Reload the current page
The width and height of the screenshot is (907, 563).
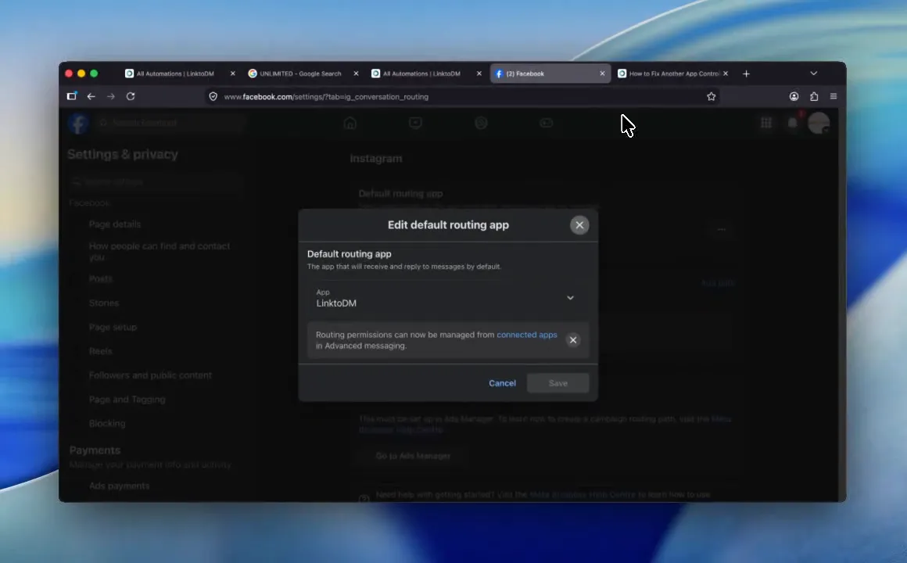[x=131, y=97]
